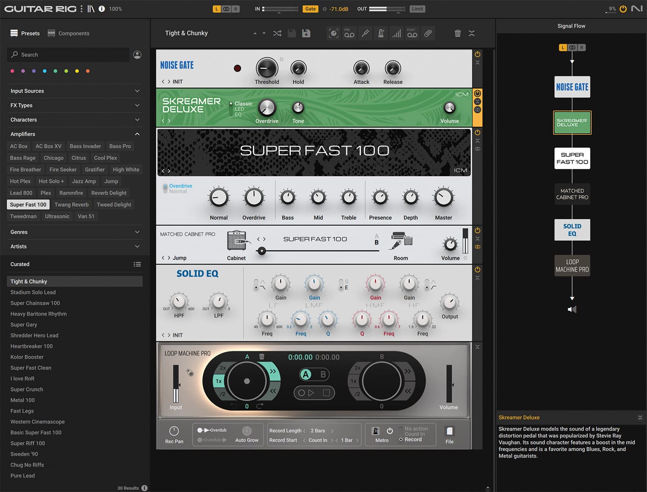The height and width of the screenshot is (492, 647).
Task: Expand the Input Sources section
Action: click(x=75, y=91)
